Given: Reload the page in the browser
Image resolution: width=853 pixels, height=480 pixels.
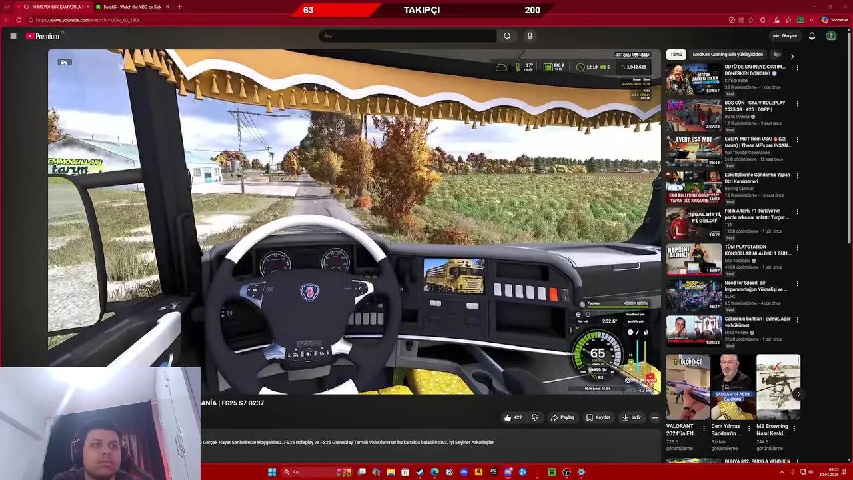Looking at the screenshot, I should pos(19,20).
